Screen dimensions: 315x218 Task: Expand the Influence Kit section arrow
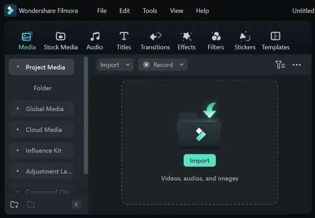coord(18,150)
